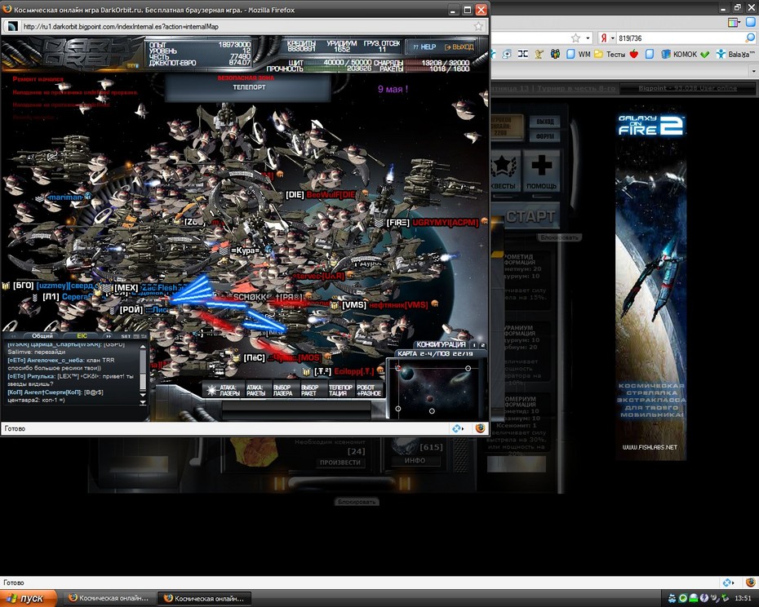The height and width of the screenshot is (607, 759).
Task: Switch to the Общий chat tab
Action: pyautogui.click(x=42, y=335)
